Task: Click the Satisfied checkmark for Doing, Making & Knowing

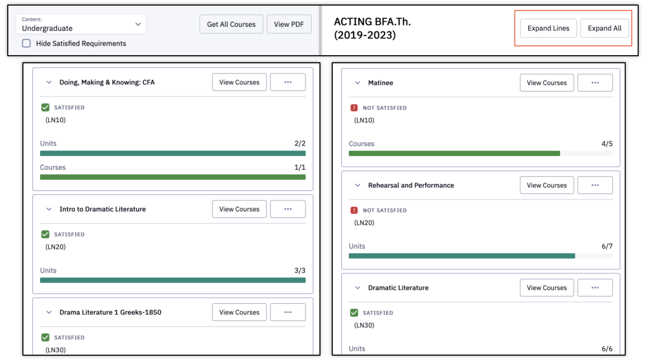Action: click(45, 107)
